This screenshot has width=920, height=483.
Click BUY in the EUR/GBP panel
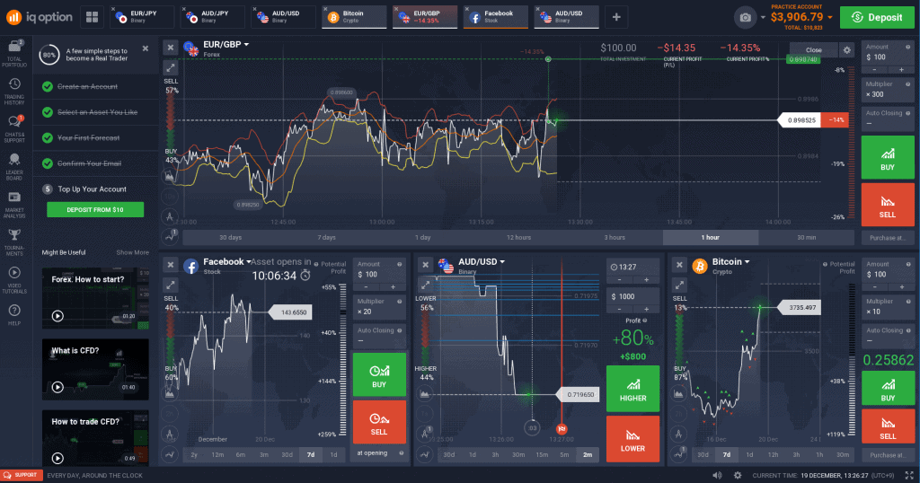coord(888,158)
